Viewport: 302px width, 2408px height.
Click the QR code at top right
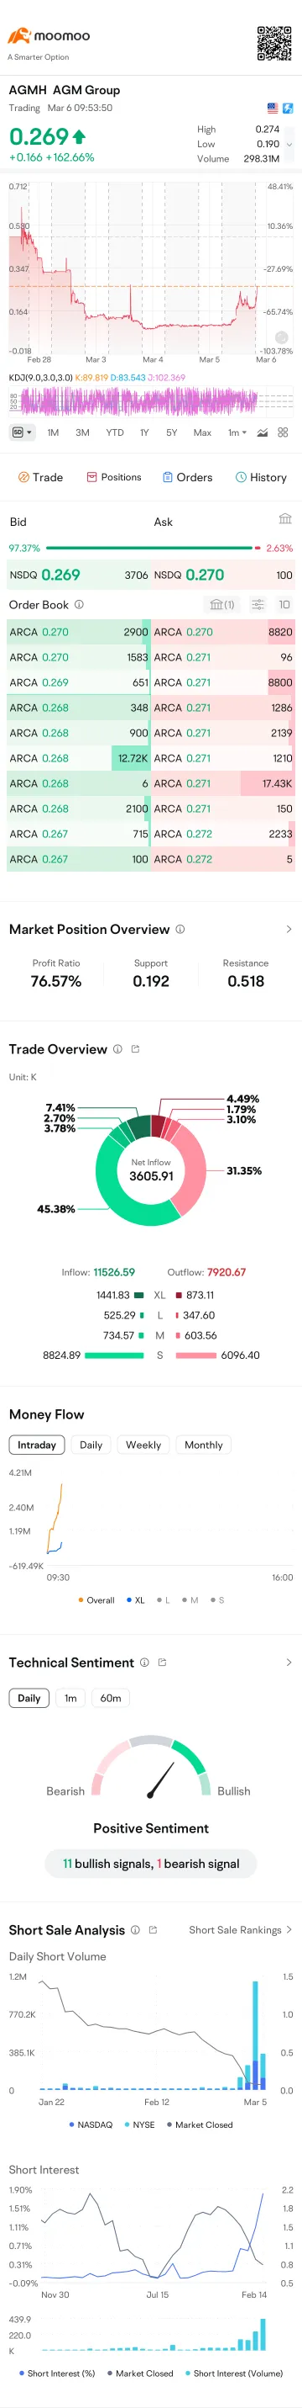pyautogui.click(x=274, y=43)
